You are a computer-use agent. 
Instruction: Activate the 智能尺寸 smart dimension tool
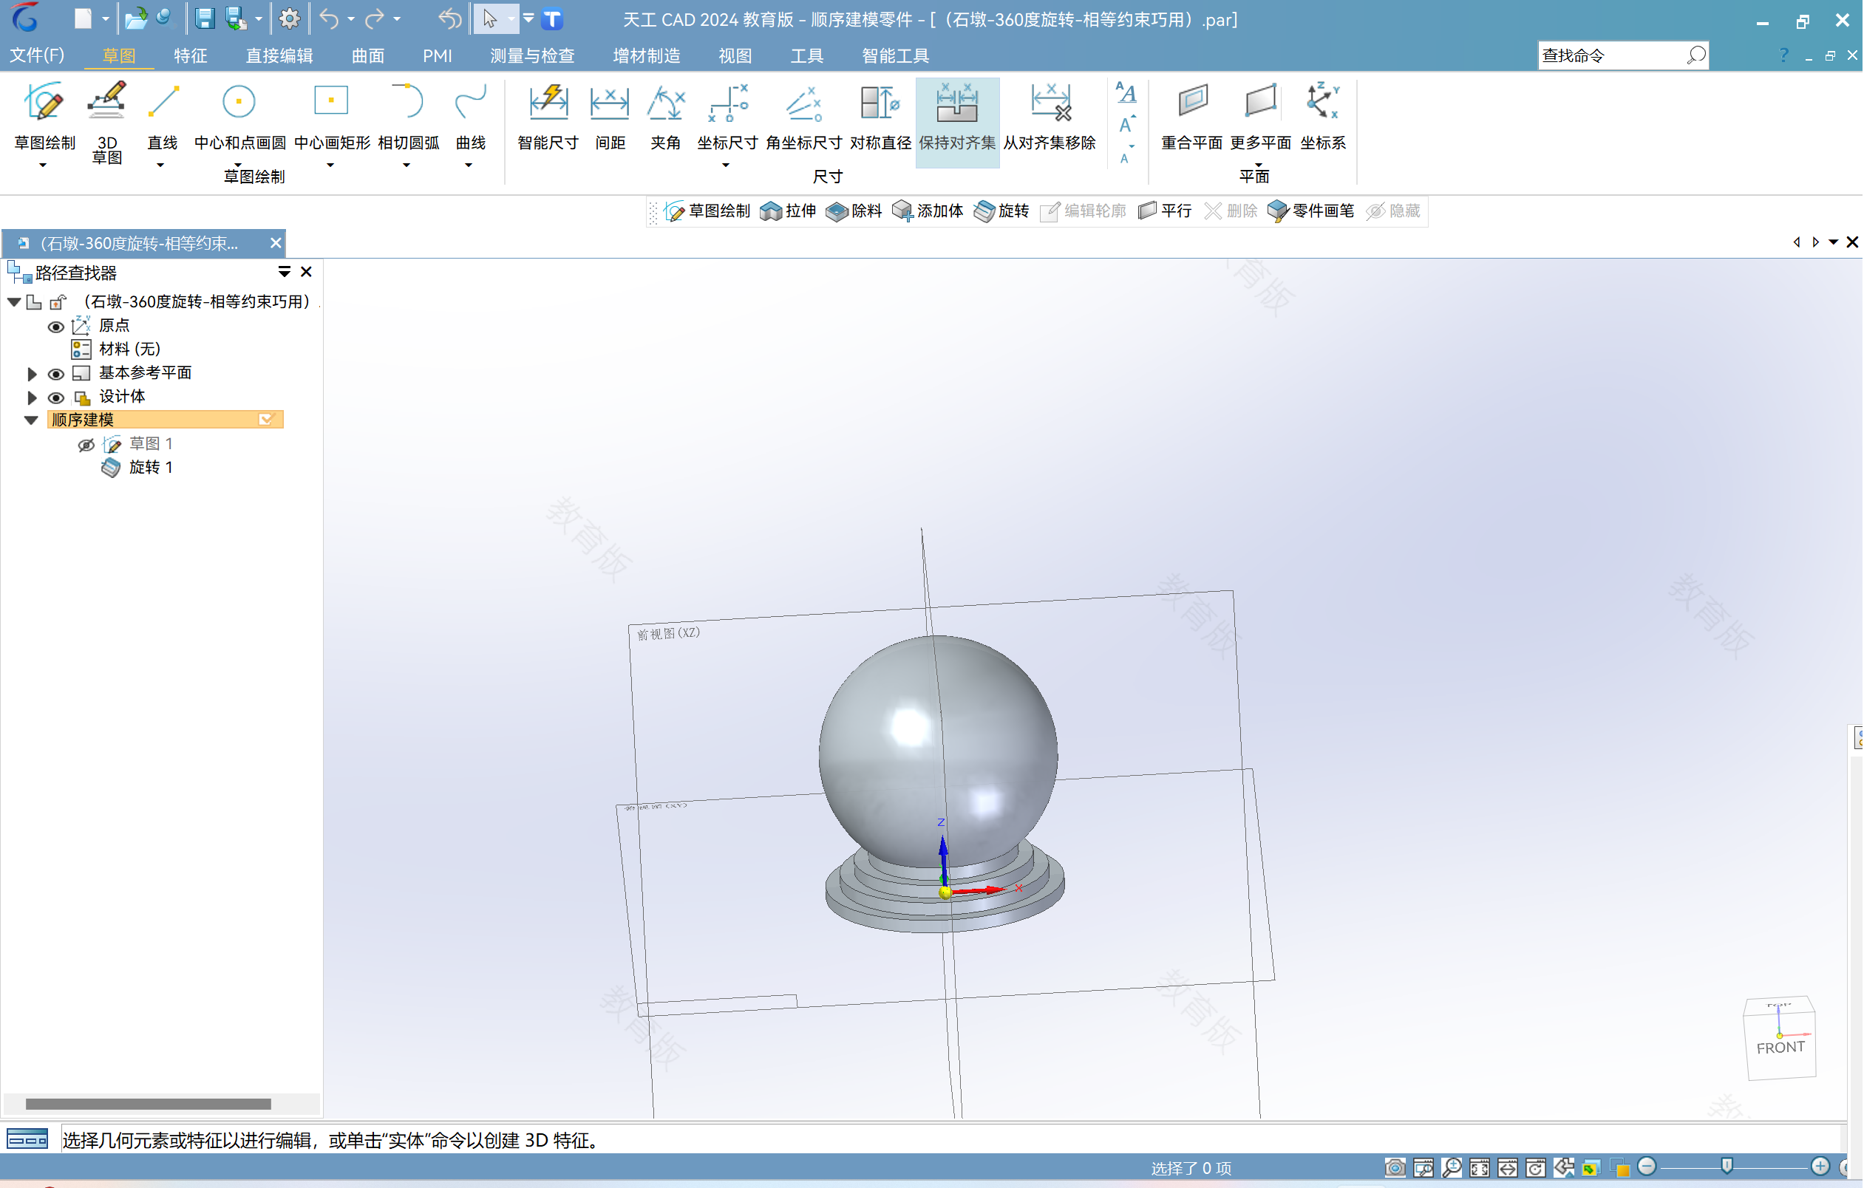coord(548,116)
